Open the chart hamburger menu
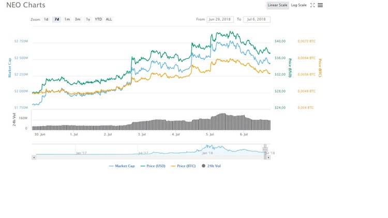 coord(320,5)
